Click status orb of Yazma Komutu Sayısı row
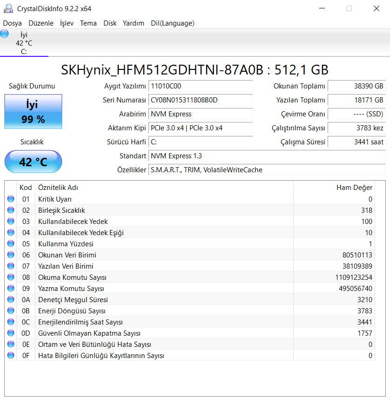Viewport: 390px width, 399px height. pyautogui.click(x=11, y=288)
